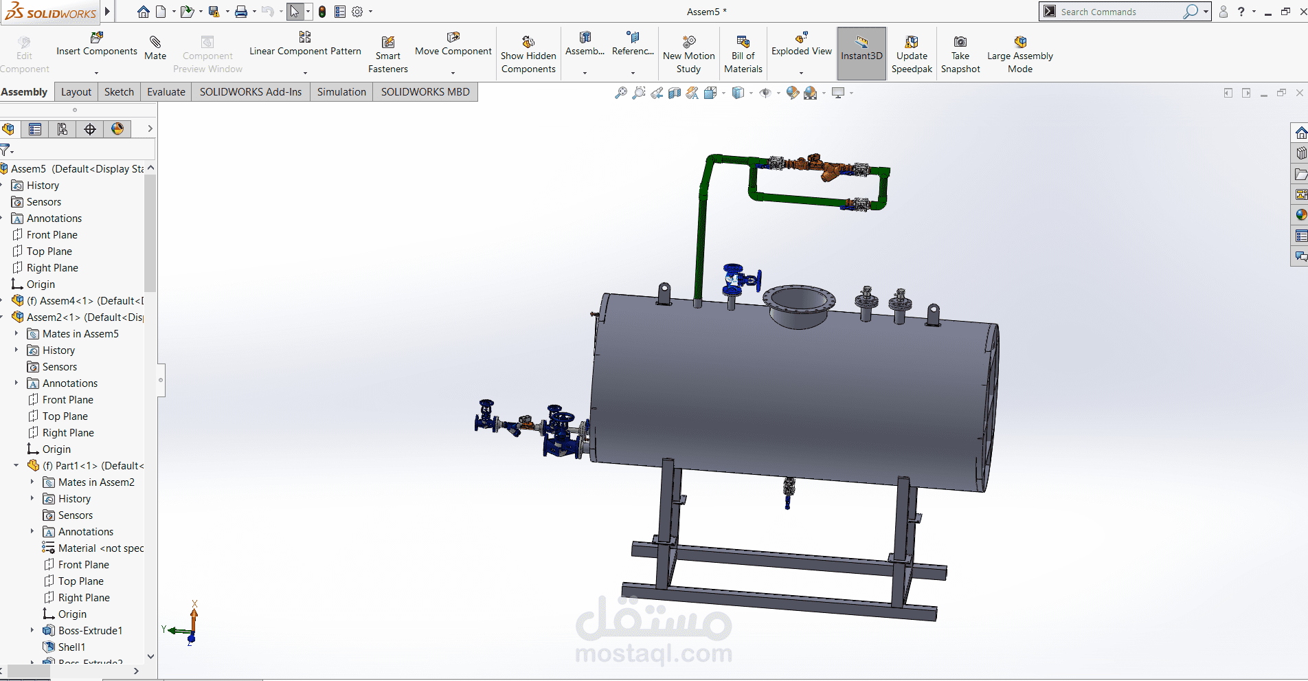
Task: Expand FeatureManager tabs chevron
Action: 150,129
